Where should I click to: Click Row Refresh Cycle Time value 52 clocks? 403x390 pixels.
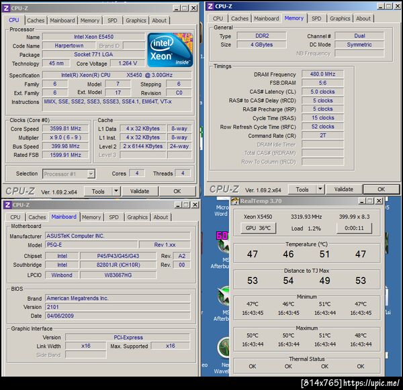[322, 127]
